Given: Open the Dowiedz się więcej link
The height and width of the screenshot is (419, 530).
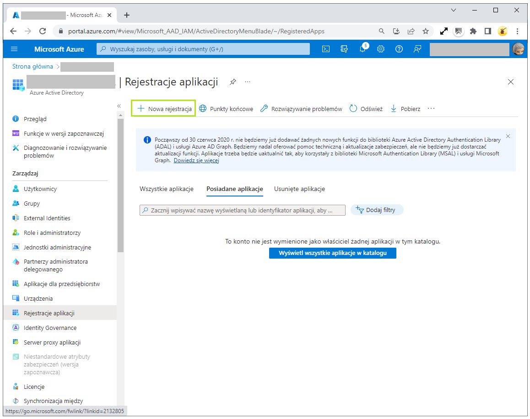Looking at the screenshot, I should 196,160.
